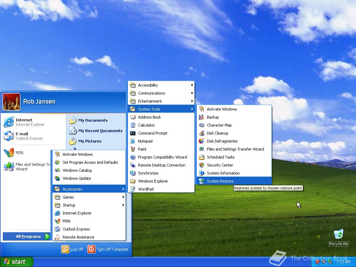356x267 pixels.
Task: Click the taskbar clock showing 7:23 AM
Action: (343, 262)
